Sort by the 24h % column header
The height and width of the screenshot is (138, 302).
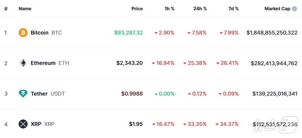coord(200,9)
